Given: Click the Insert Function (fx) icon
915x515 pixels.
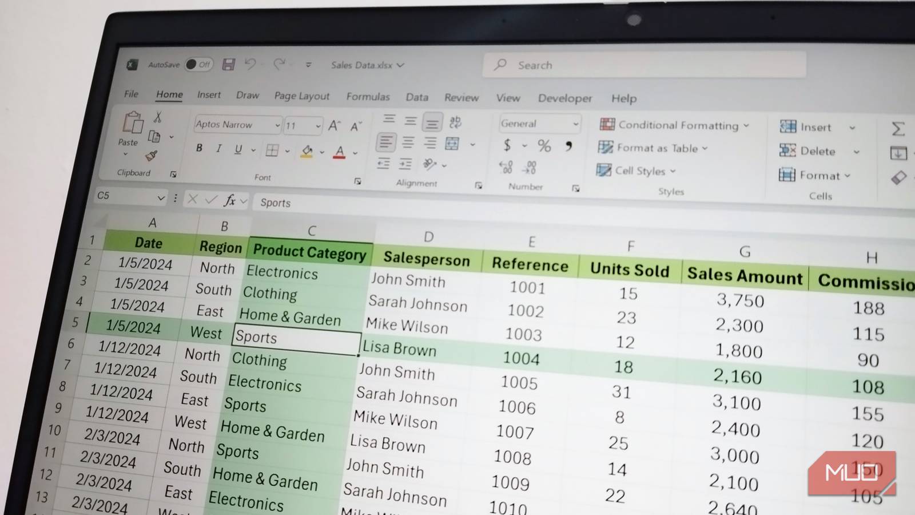Looking at the screenshot, I should (x=231, y=201).
